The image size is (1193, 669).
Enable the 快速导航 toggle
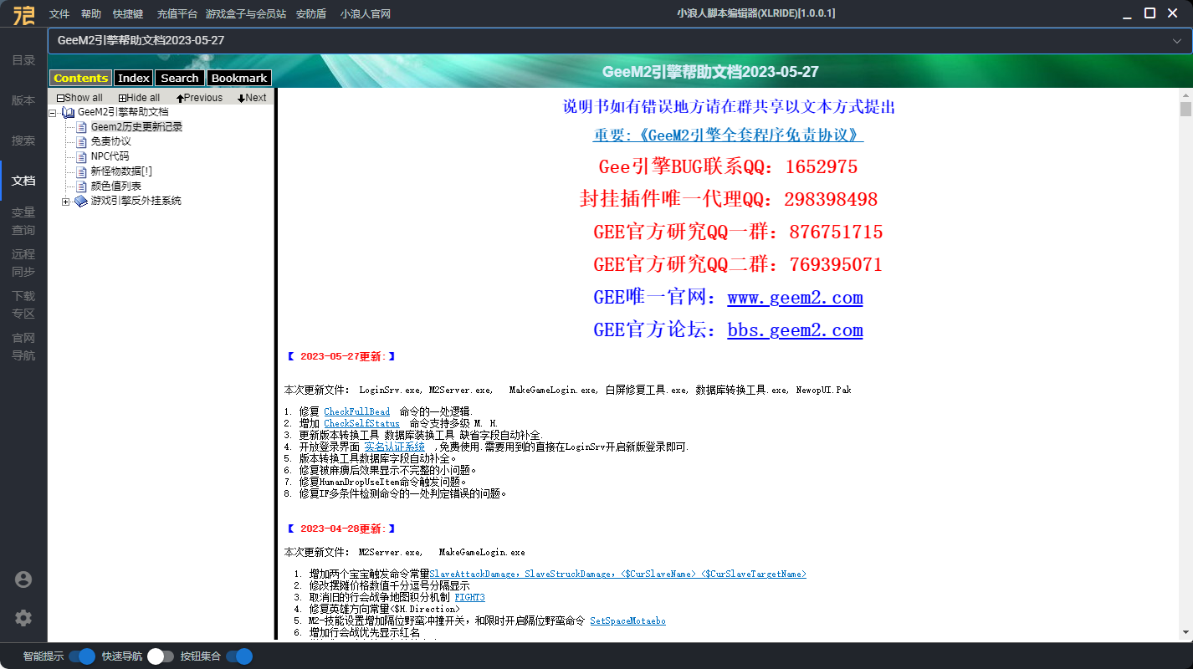pos(161,656)
